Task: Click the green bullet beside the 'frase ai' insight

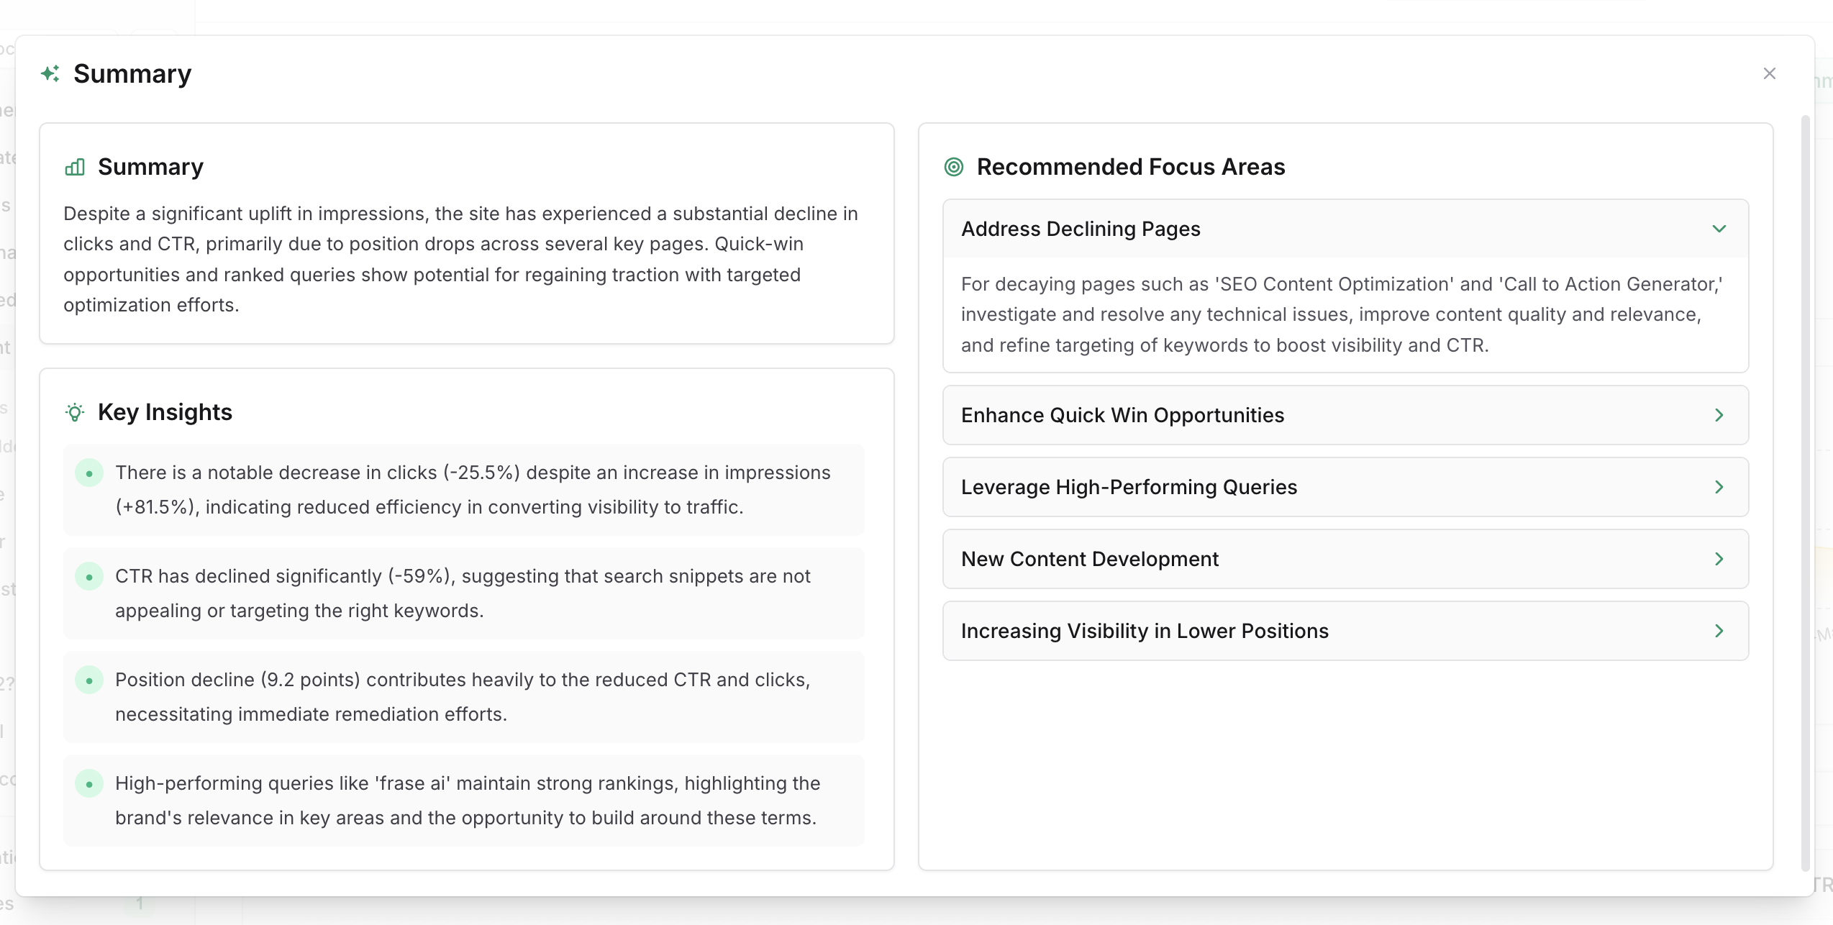Action: click(89, 784)
